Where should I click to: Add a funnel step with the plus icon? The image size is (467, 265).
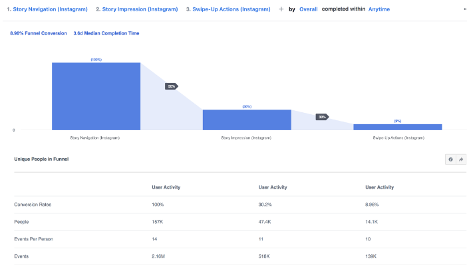281,9
